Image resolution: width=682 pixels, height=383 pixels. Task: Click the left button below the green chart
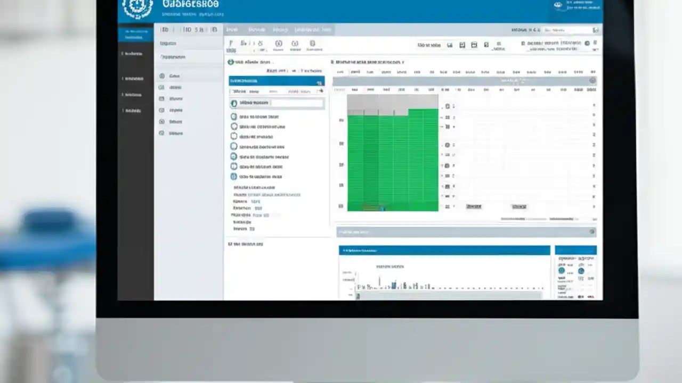pyautogui.click(x=474, y=206)
